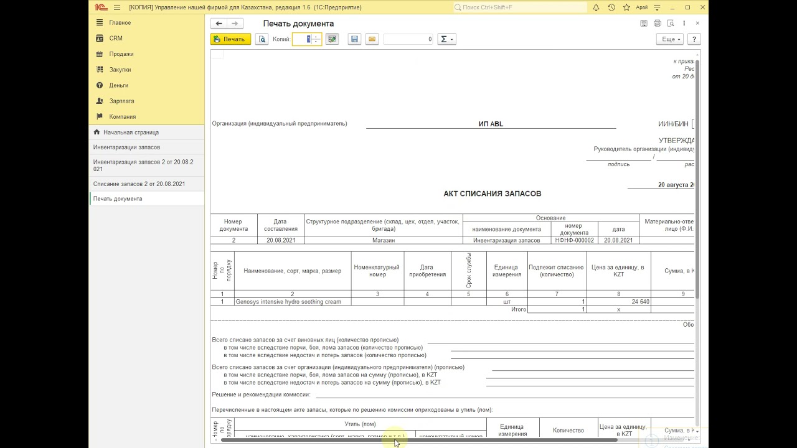Image resolution: width=797 pixels, height=448 pixels.
Task: Open the Еще dropdown menu
Action: pos(670,39)
